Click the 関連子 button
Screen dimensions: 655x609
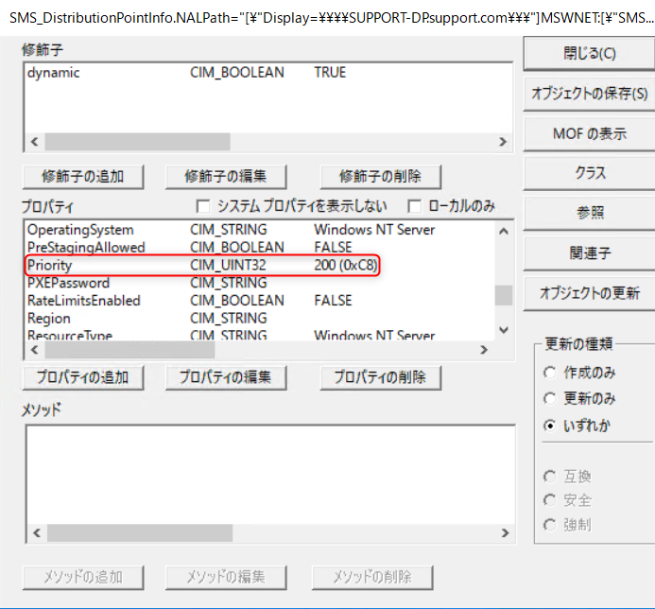click(x=589, y=252)
